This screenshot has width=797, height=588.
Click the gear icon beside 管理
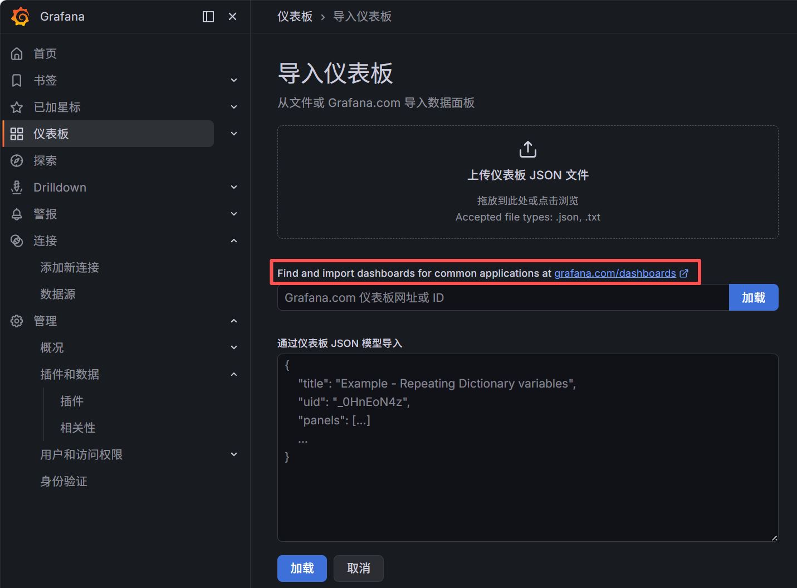[17, 321]
